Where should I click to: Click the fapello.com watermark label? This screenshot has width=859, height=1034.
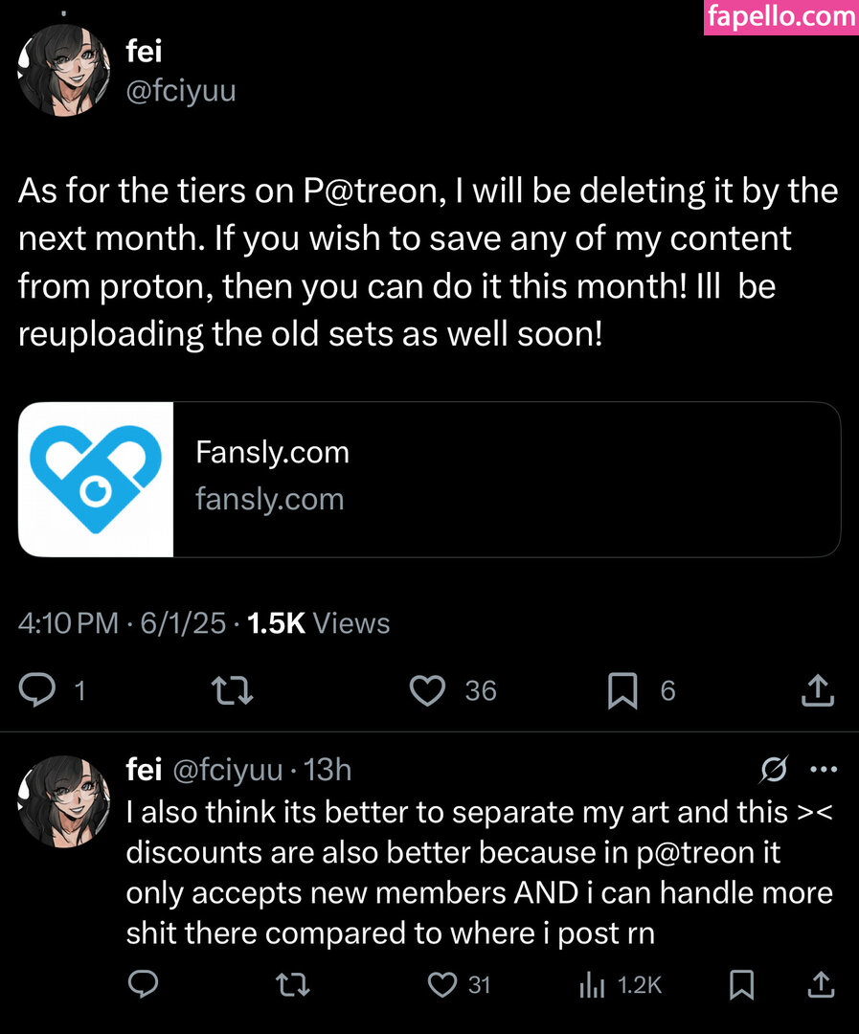point(780,17)
